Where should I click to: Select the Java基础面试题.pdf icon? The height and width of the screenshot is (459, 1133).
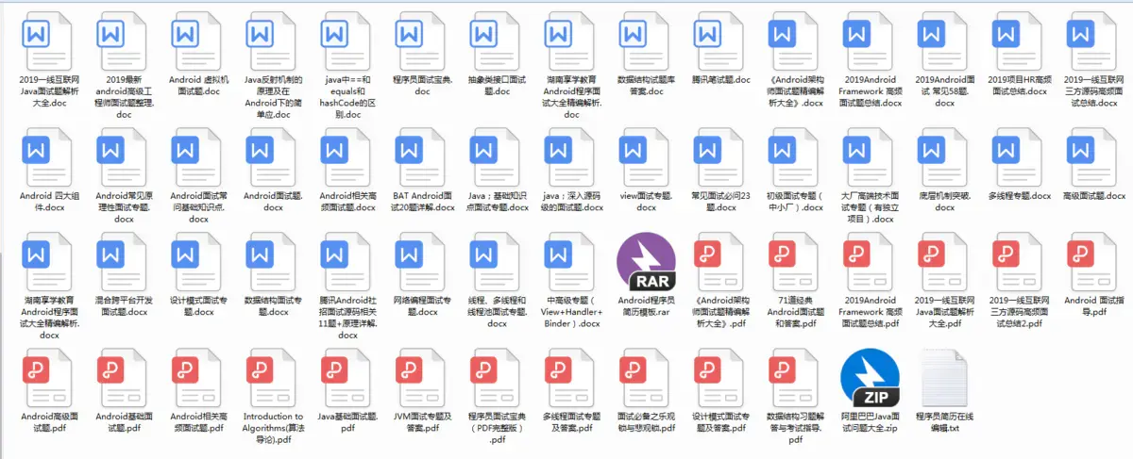point(347,378)
